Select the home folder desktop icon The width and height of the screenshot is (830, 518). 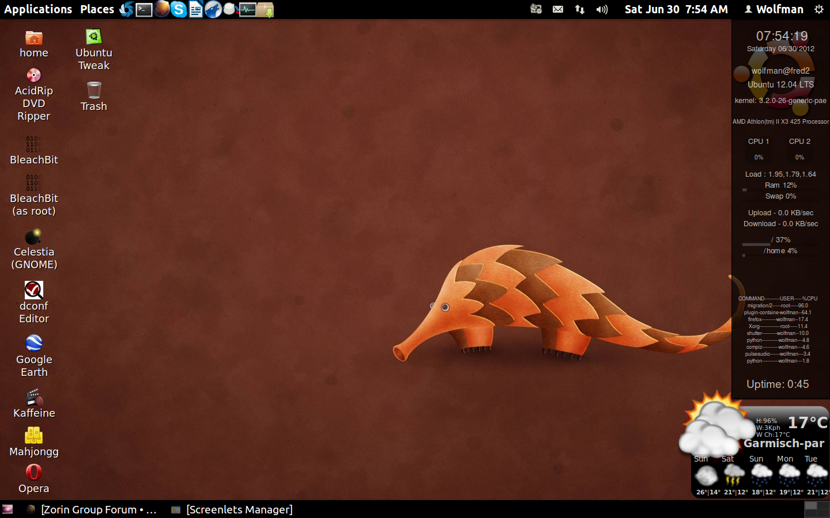coord(34,44)
